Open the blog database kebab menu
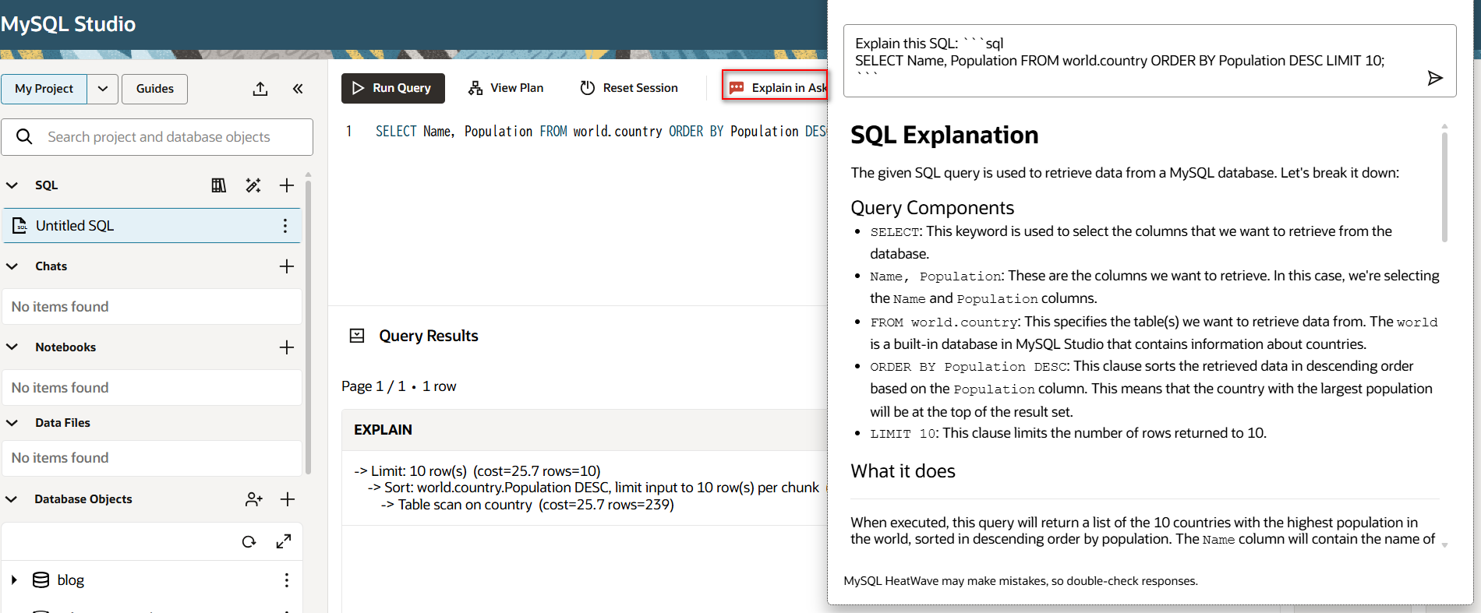The height and width of the screenshot is (613, 1481). tap(286, 580)
